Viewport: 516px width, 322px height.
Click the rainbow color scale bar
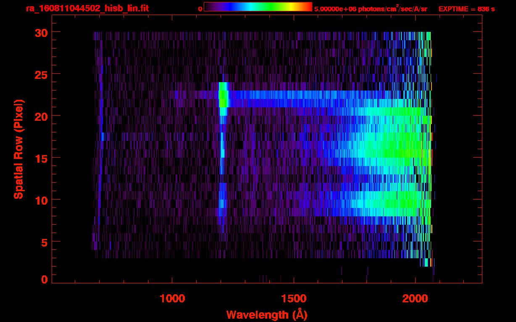(258, 7)
